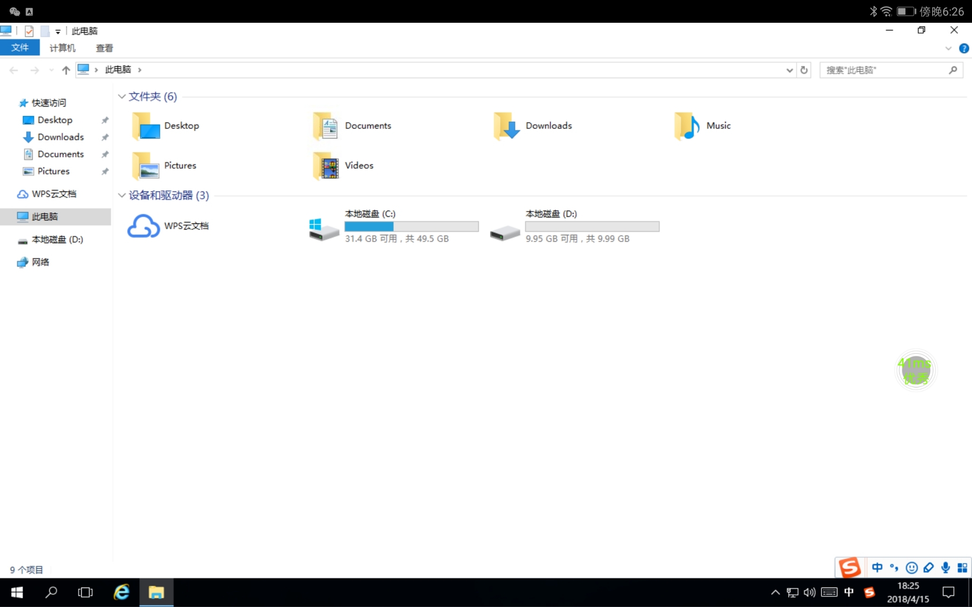Open the clock and date 2018/4/15

tap(908, 592)
